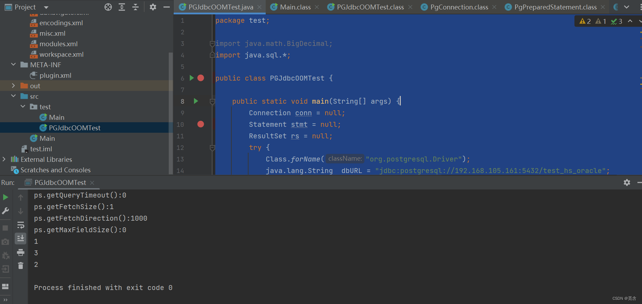Image resolution: width=642 pixels, height=304 pixels.
Task: Fold the main method at line 8
Action: click(x=212, y=102)
